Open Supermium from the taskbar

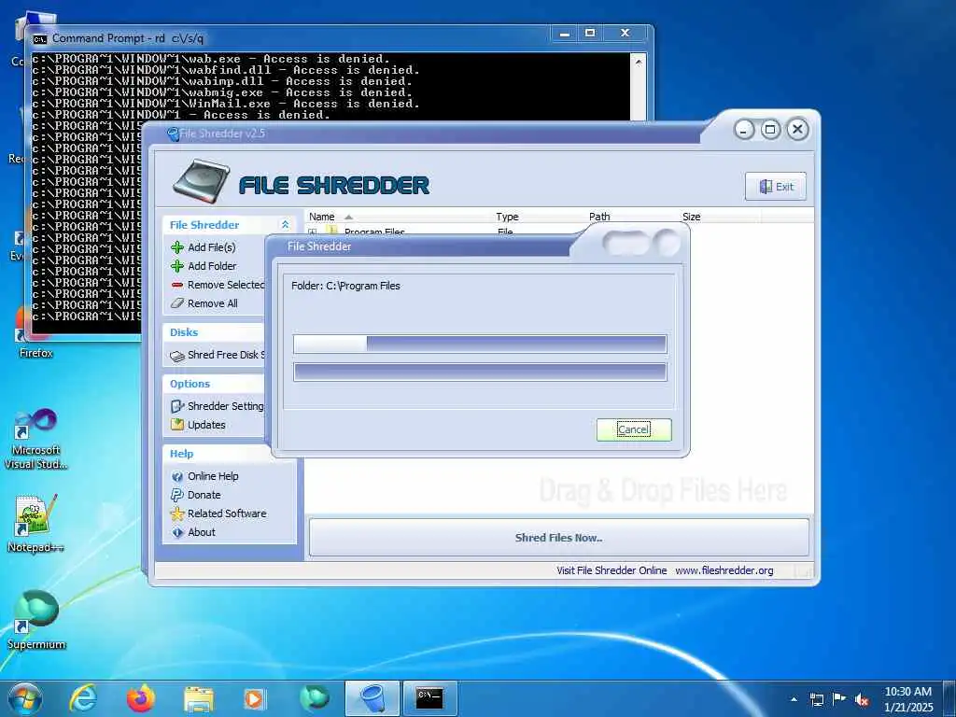click(x=315, y=698)
